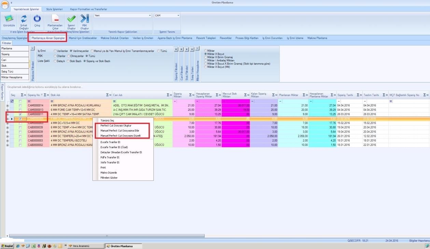This screenshot has height=249, width=430.
Task: Expand the row for order CAB0000002
Action: 8,145
